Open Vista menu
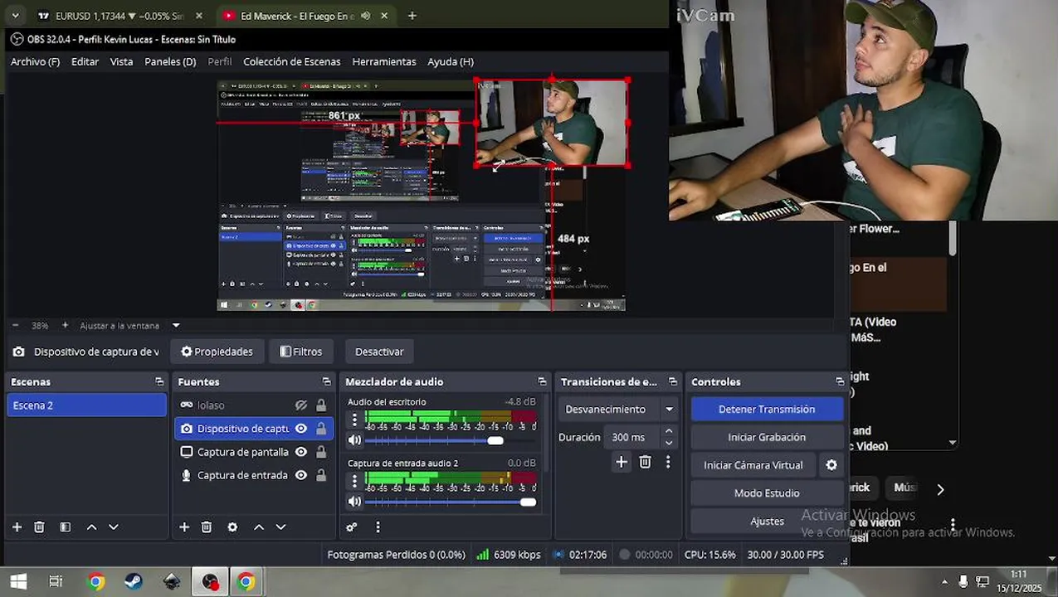 121,61
